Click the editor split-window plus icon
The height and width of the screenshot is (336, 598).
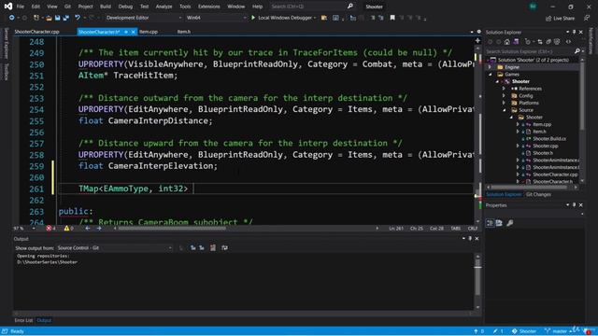[477, 40]
